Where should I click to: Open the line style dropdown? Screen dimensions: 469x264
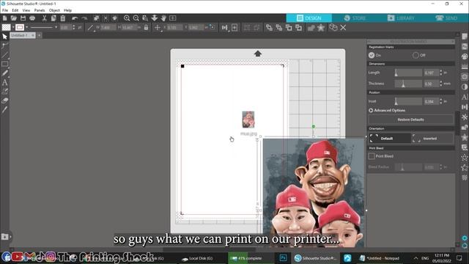56,28
